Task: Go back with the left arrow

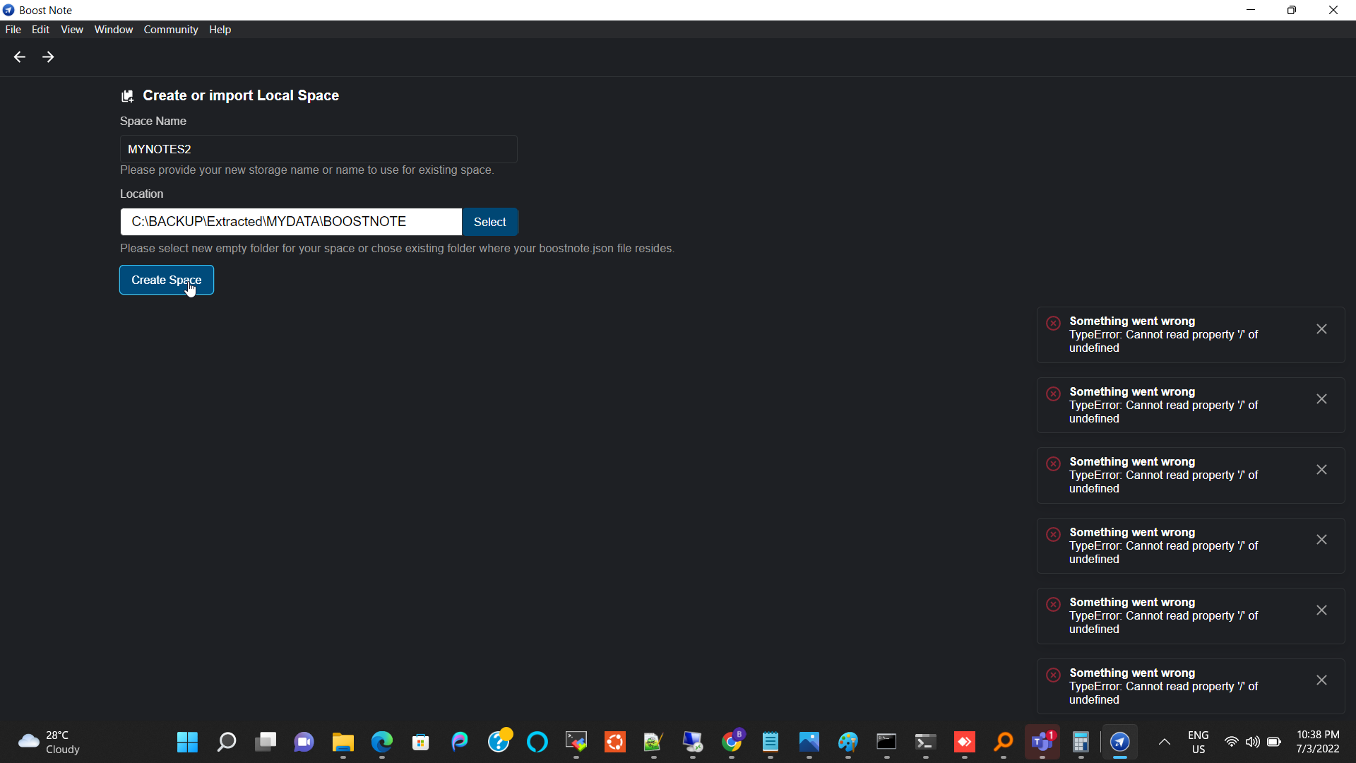Action: [x=20, y=57]
